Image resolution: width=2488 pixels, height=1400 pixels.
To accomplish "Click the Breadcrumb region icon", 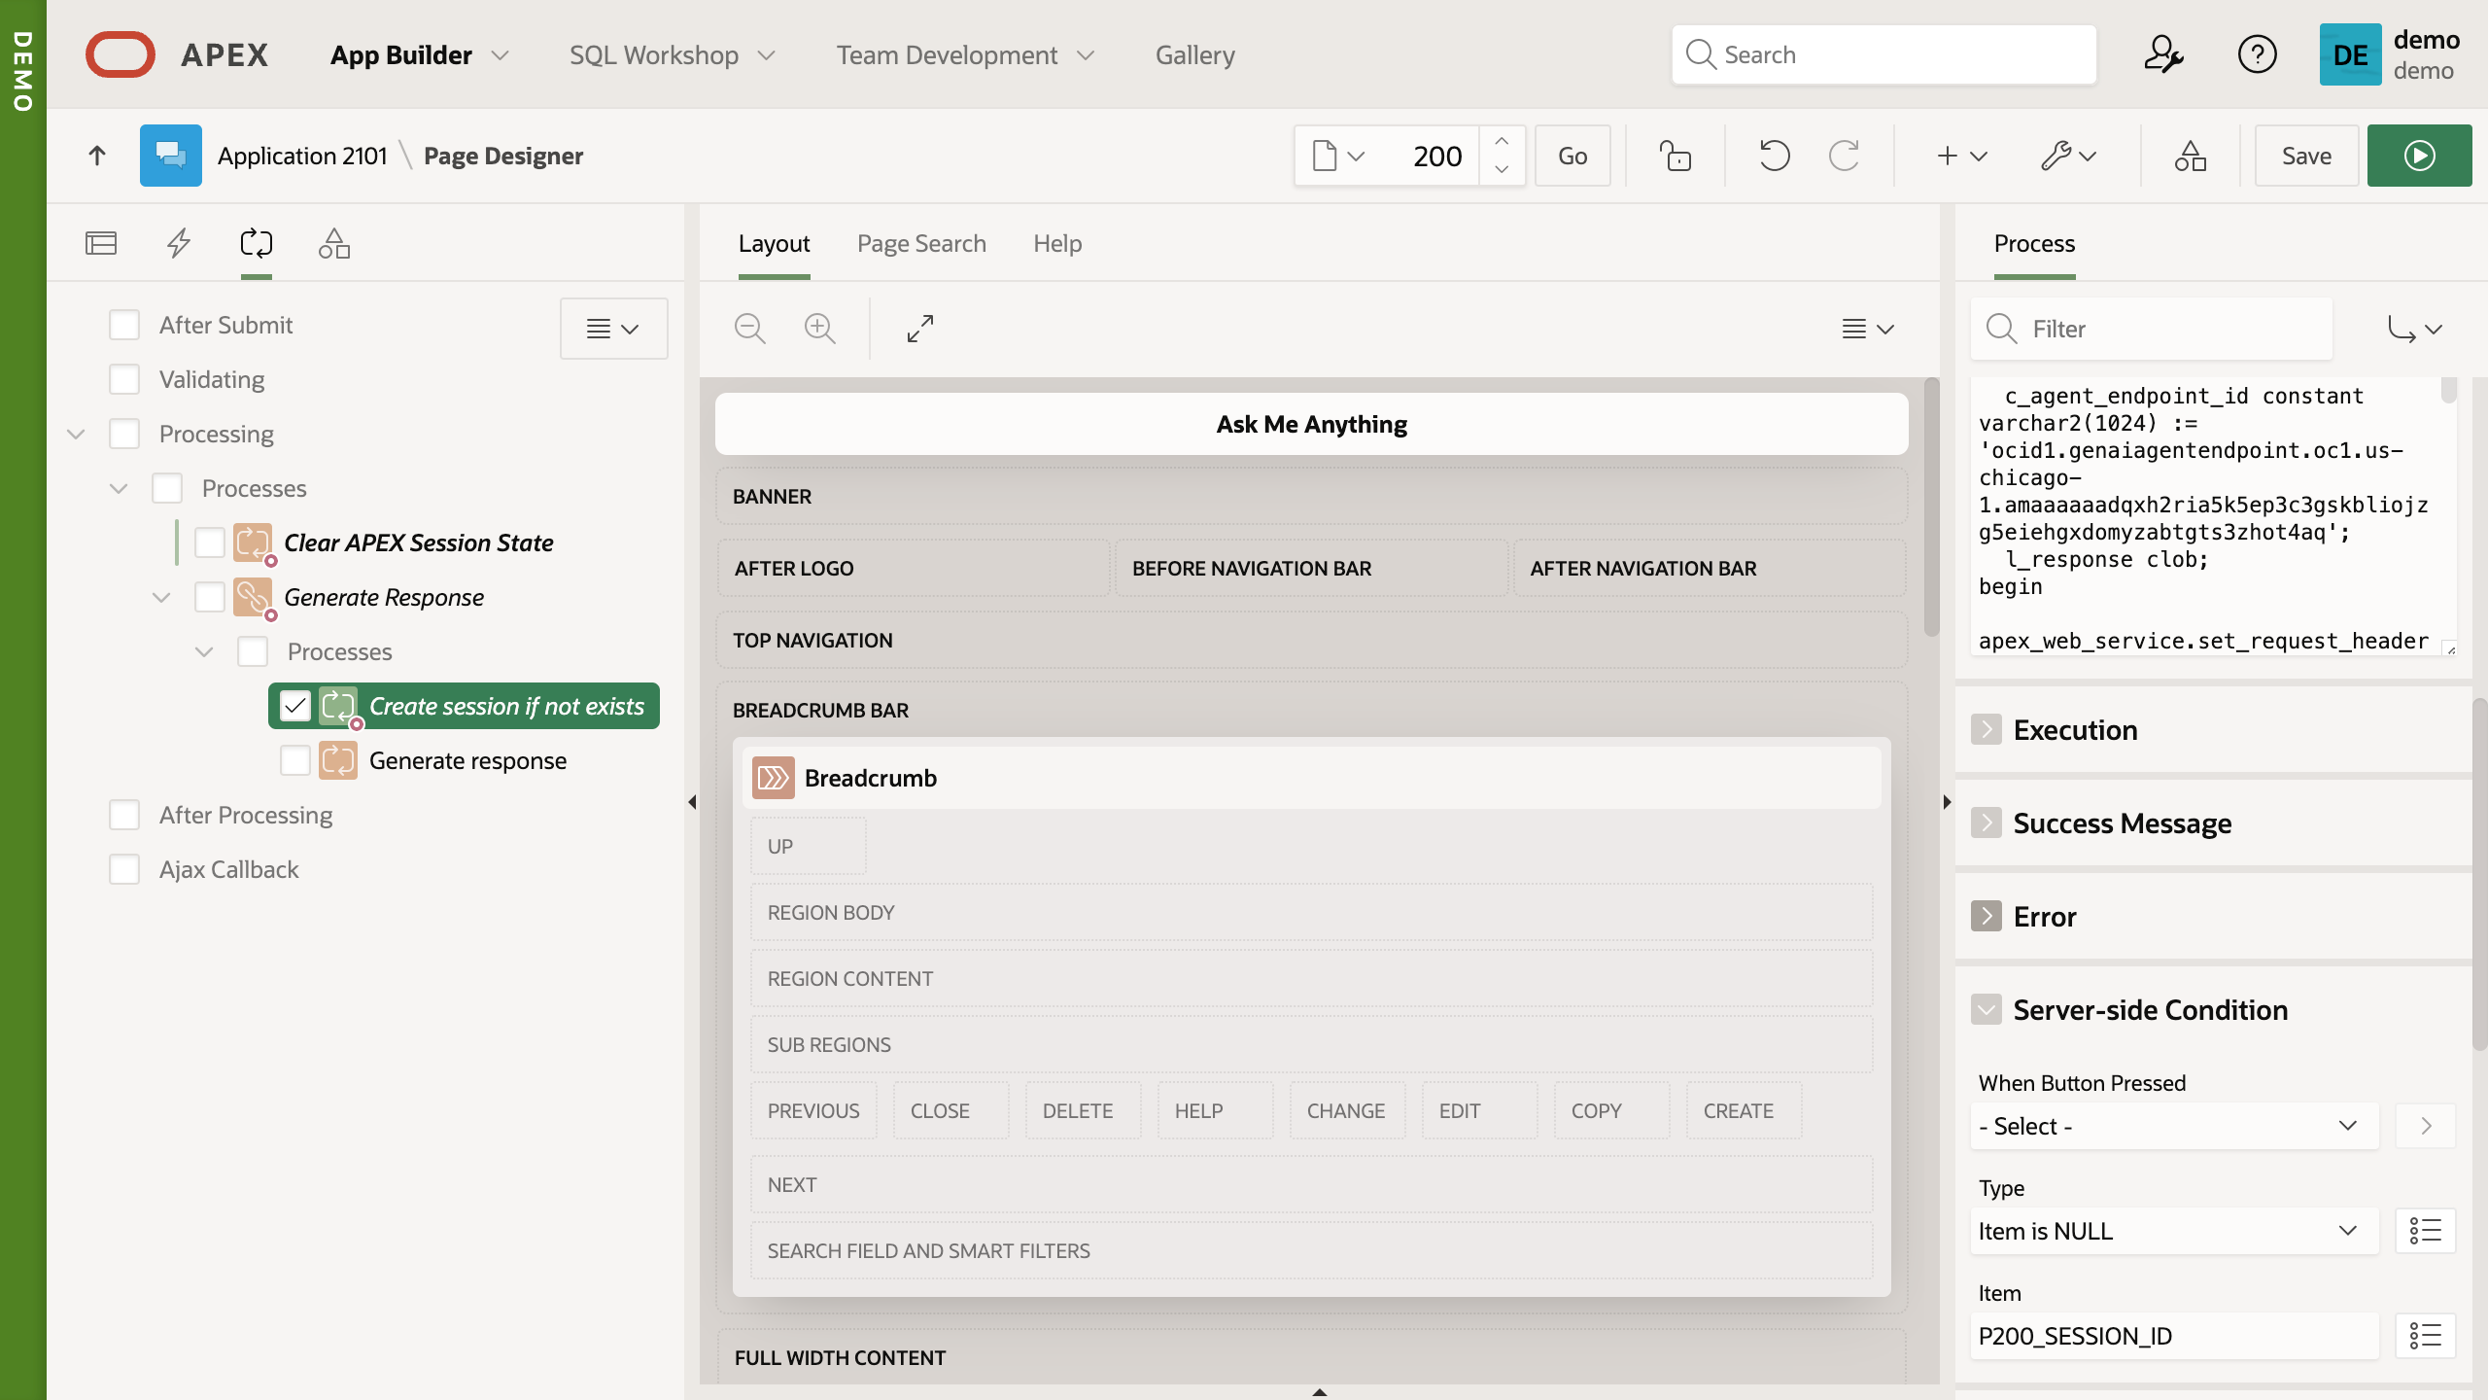I will click(x=774, y=778).
